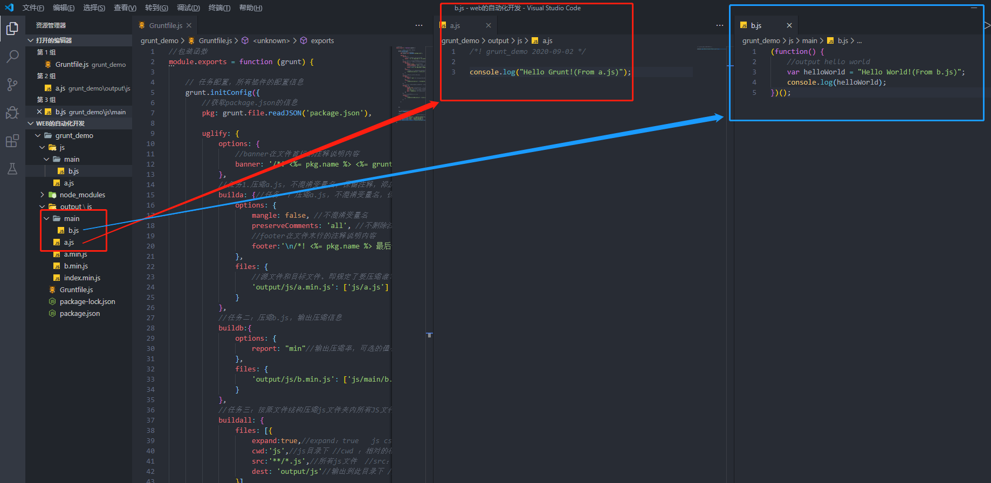The height and width of the screenshot is (483, 991).
Task: Open the 调试(D) menu
Action: [x=188, y=8]
